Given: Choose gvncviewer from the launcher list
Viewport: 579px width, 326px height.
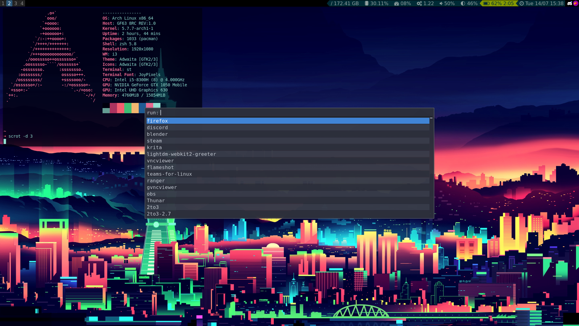Looking at the screenshot, I should click(288, 187).
